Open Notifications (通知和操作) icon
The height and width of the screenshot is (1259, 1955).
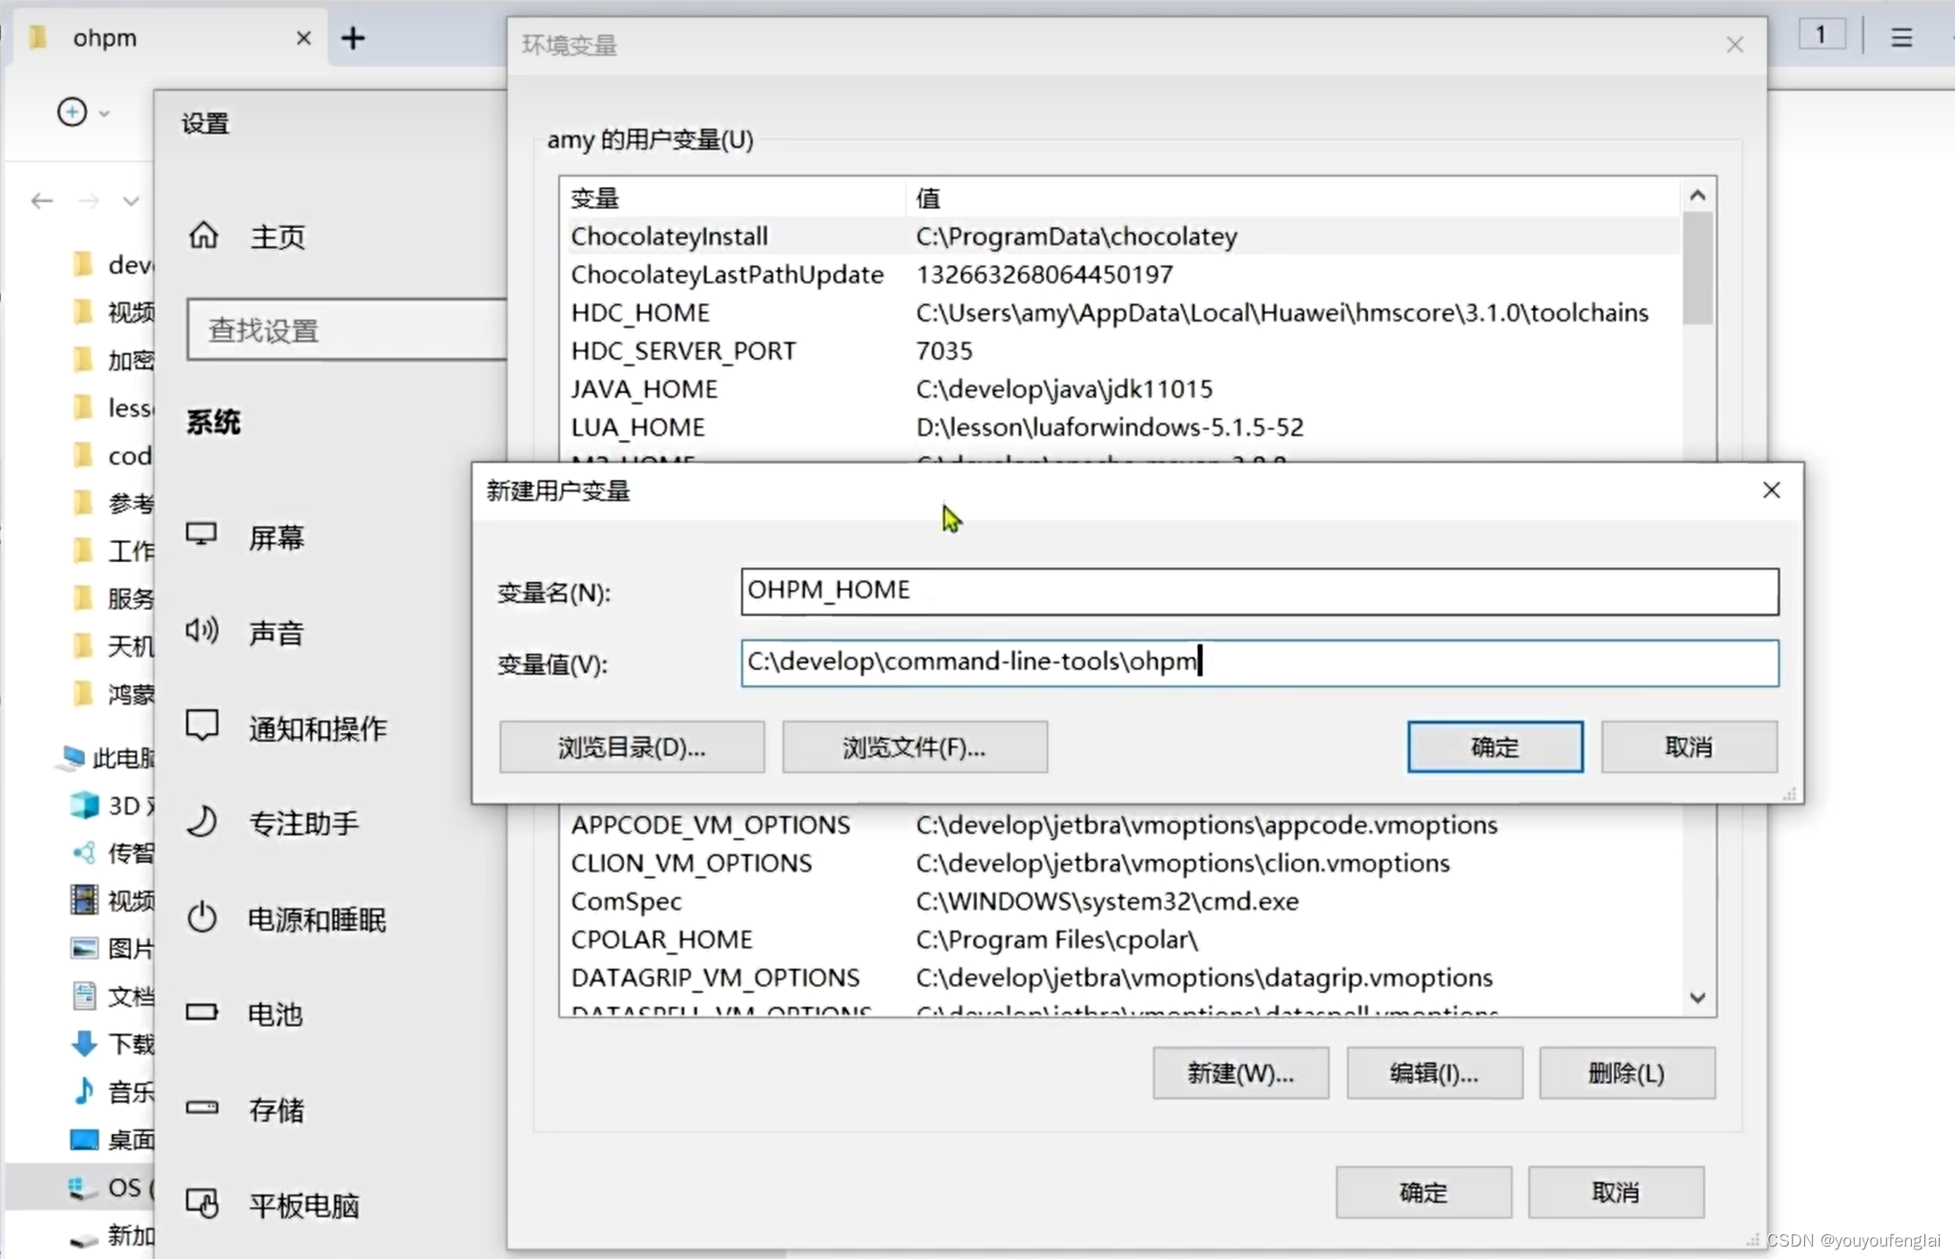(201, 726)
